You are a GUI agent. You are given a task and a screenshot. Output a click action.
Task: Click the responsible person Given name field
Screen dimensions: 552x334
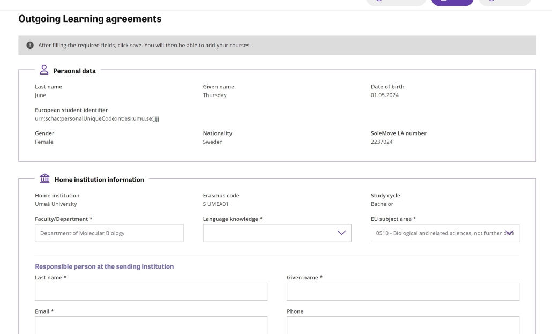[403, 292]
